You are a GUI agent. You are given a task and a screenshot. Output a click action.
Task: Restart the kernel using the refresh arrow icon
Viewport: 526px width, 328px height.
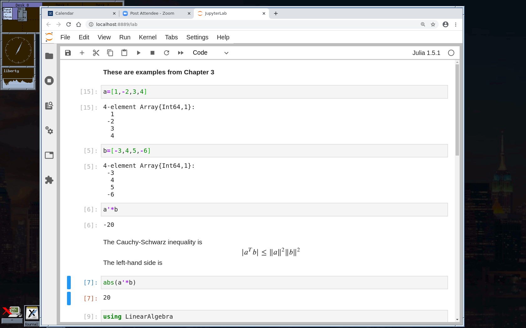coord(167,53)
